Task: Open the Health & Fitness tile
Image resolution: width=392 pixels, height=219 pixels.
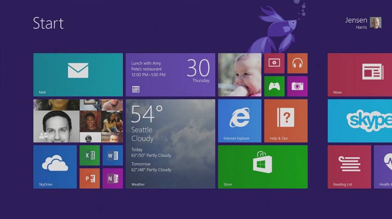Action: tap(383, 167)
